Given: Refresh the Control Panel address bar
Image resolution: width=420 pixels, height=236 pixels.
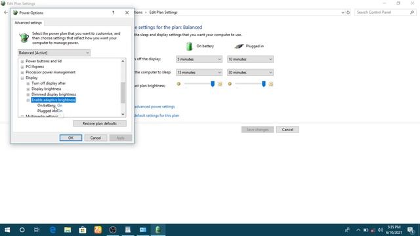Looking at the screenshot, I should [348, 12].
